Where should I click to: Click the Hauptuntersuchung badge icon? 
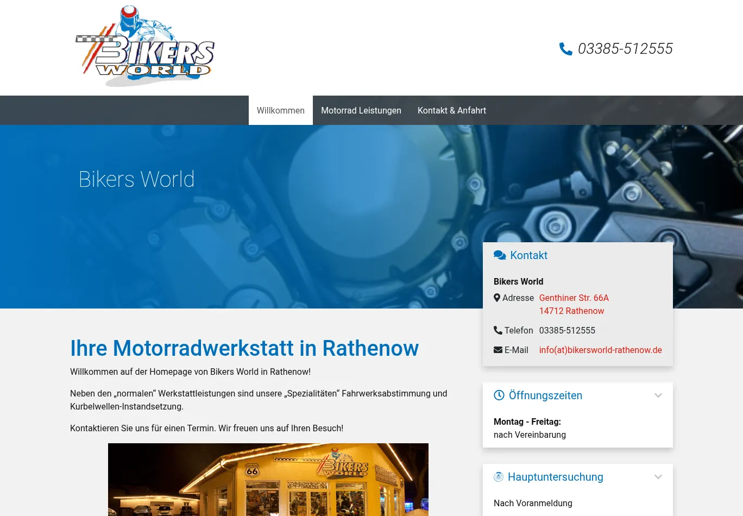(499, 477)
